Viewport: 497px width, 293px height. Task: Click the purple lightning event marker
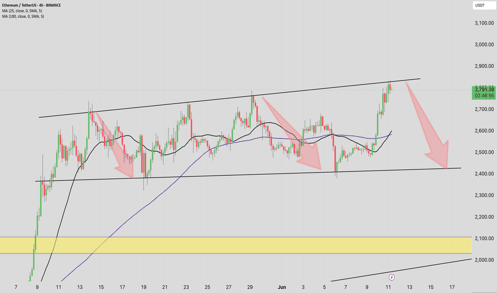tap(392, 278)
